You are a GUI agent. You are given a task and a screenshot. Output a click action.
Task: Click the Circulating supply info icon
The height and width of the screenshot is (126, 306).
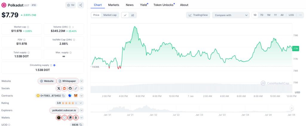point(51,65)
